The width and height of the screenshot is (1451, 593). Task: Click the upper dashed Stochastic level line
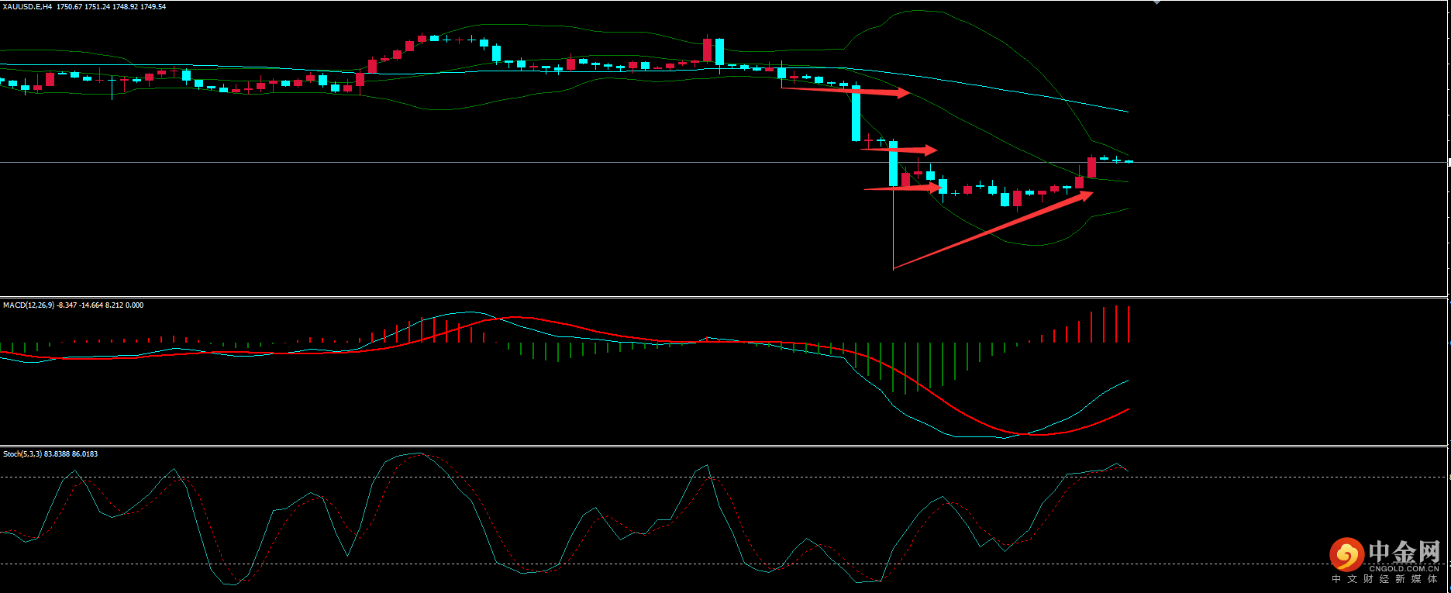tap(723, 477)
